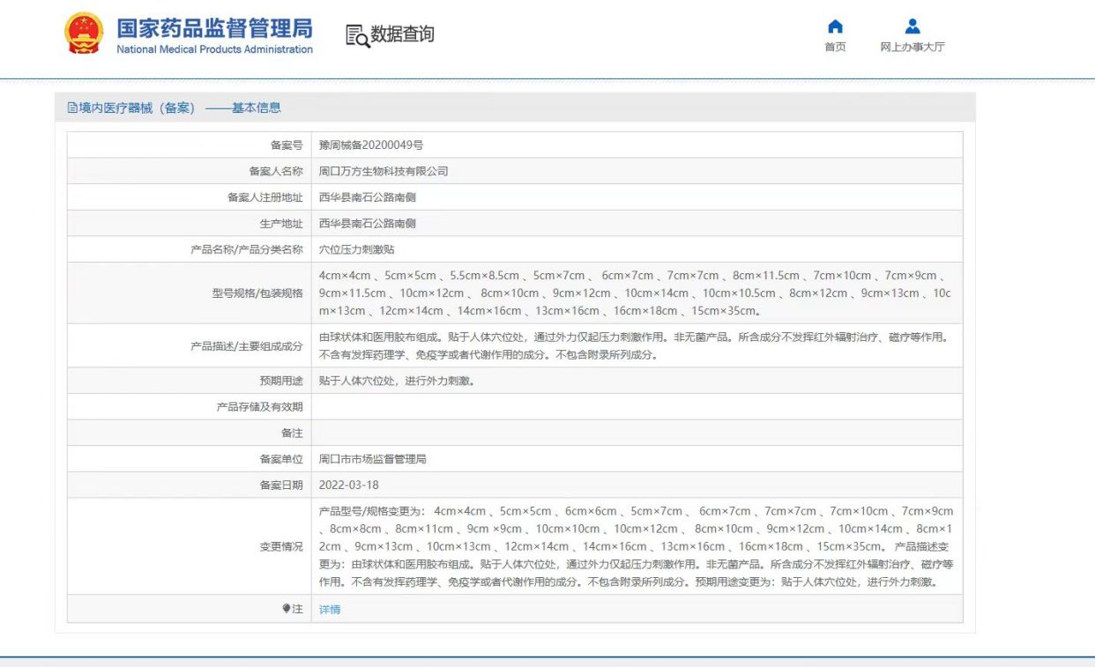Click National Medical Products Administration subtitle
Viewport: 1095px width, 667px height.
point(214,49)
